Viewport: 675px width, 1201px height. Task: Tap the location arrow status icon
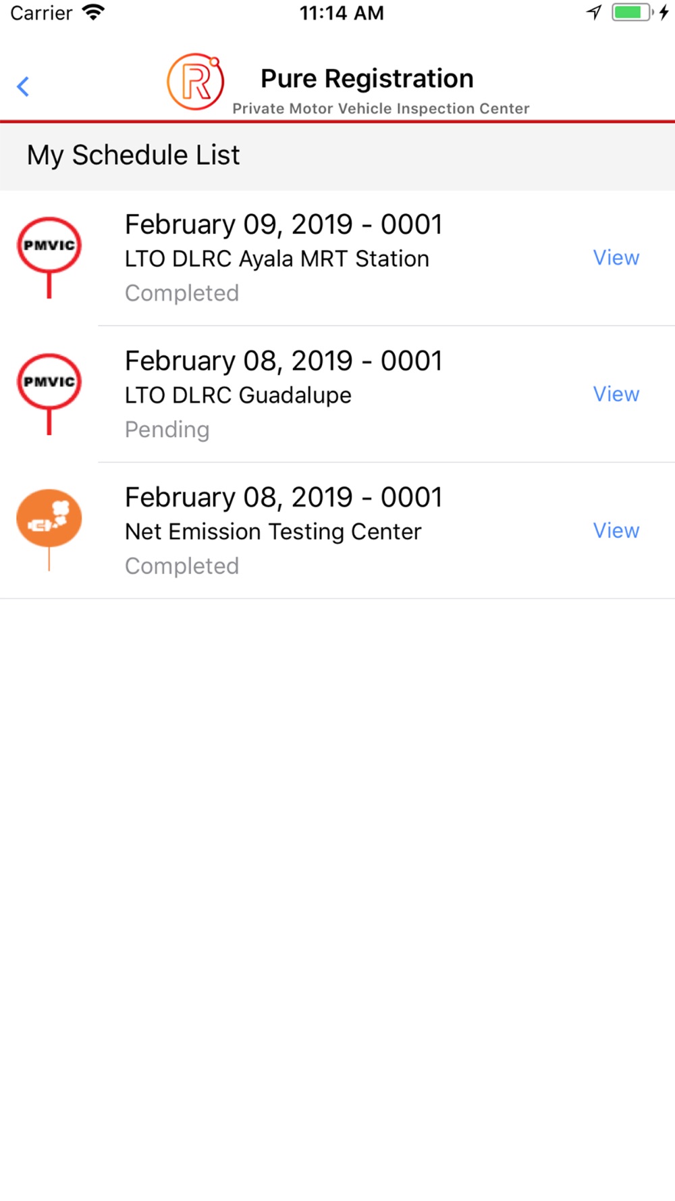pos(594,13)
